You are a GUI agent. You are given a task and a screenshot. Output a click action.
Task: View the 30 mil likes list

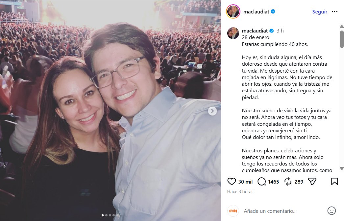click(x=245, y=182)
